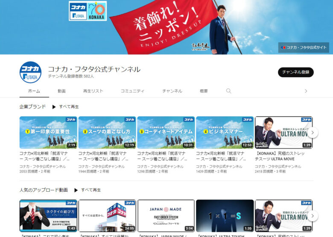Select the ホーム tab
This screenshot has height=237, width=333.
pyautogui.click(x=34, y=91)
